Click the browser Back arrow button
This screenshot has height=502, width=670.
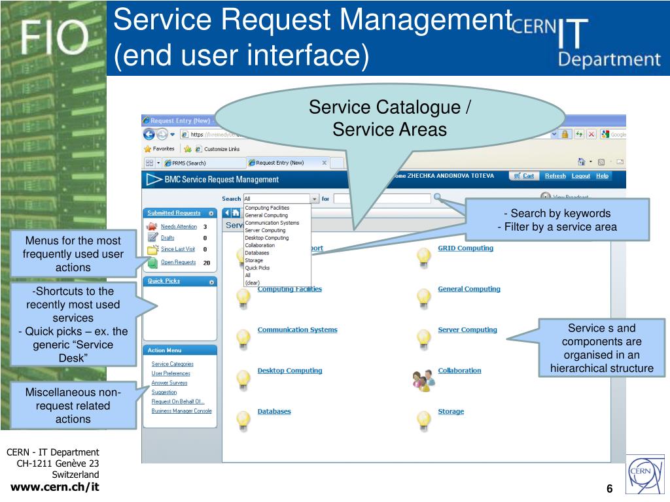pos(149,135)
